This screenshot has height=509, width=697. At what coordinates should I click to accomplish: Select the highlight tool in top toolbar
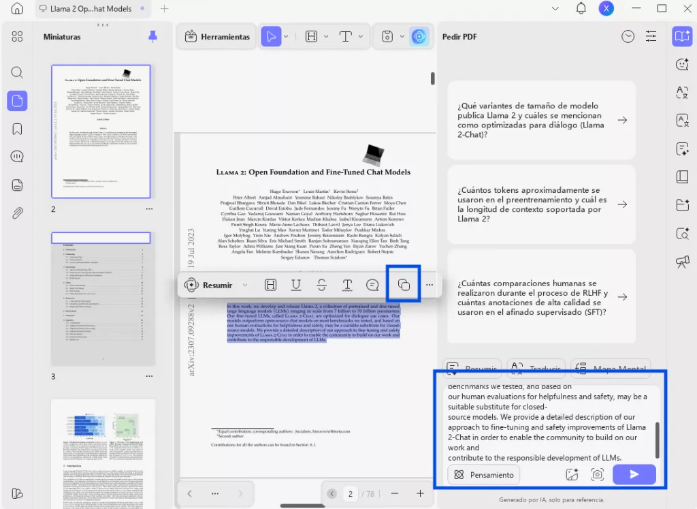[312, 37]
